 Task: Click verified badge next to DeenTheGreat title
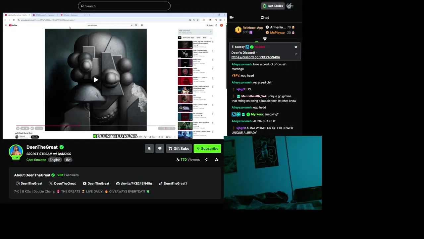62,147
